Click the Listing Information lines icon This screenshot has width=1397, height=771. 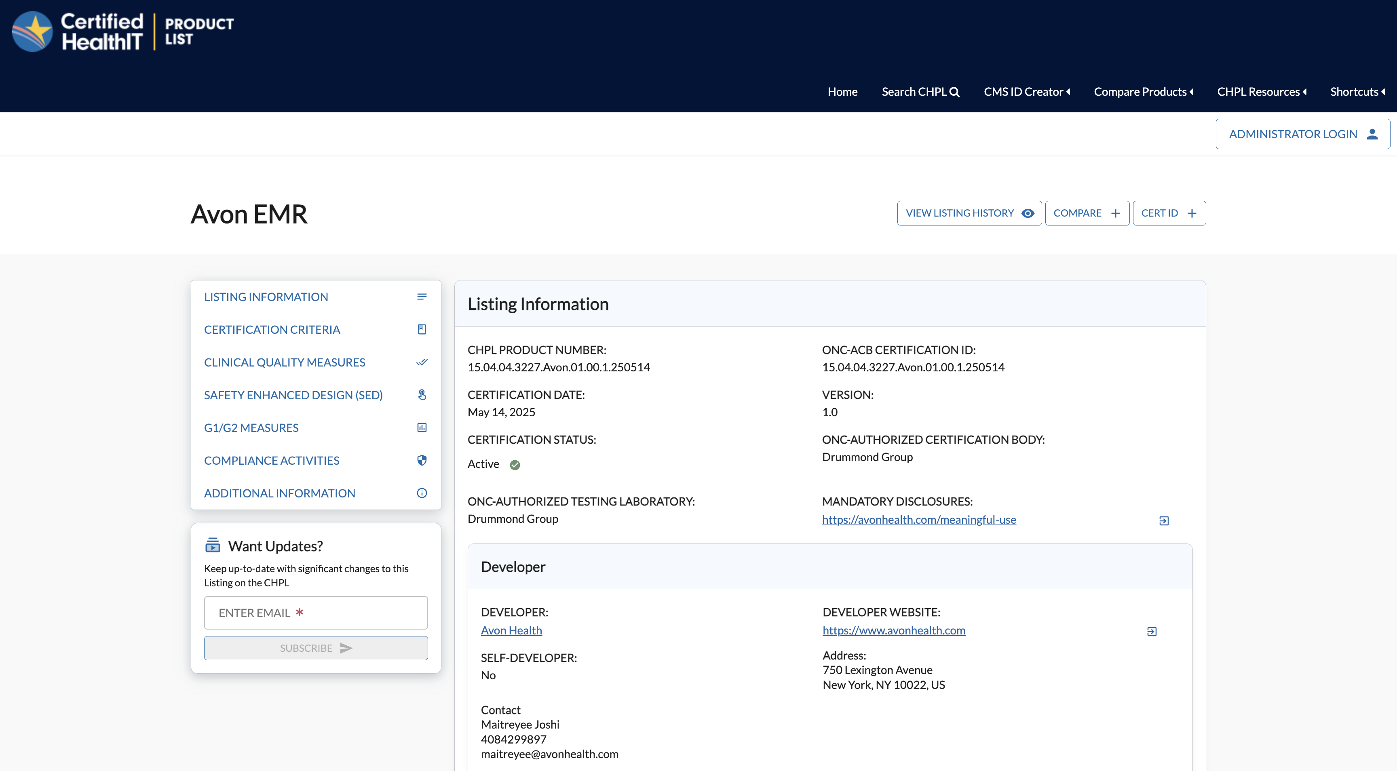point(421,297)
